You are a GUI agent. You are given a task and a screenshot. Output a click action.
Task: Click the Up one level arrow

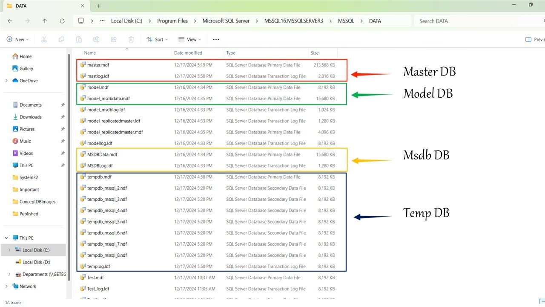point(45,21)
